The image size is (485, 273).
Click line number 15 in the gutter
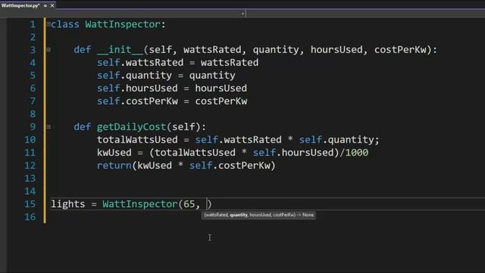click(x=30, y=204)
